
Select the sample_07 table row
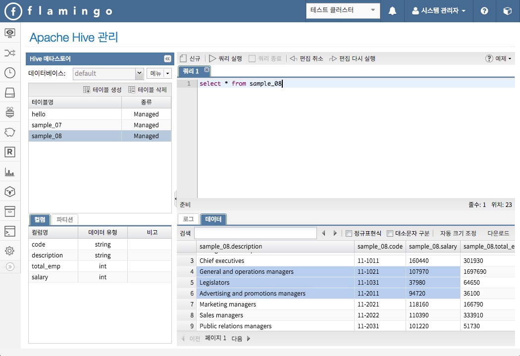point(100,125)
